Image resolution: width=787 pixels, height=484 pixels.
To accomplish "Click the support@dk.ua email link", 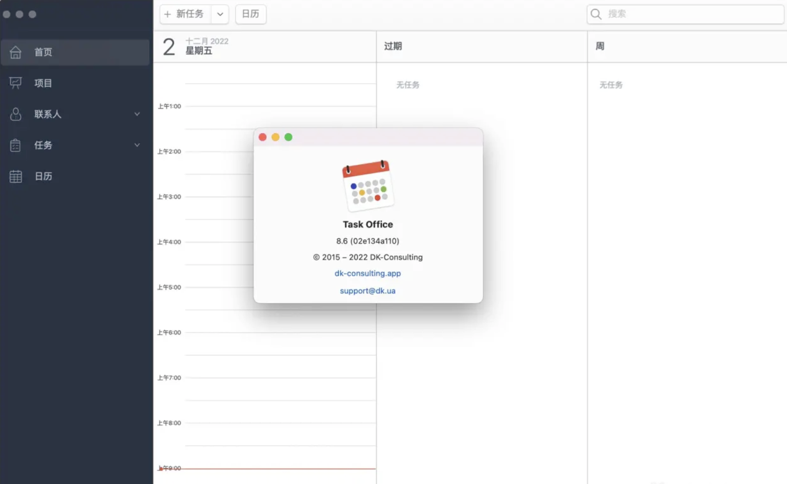I will tap(368, 291).
